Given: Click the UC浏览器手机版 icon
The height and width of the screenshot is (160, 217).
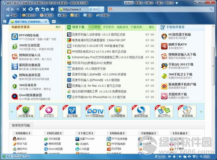Looking at the screenshot, I should point(164,36).
